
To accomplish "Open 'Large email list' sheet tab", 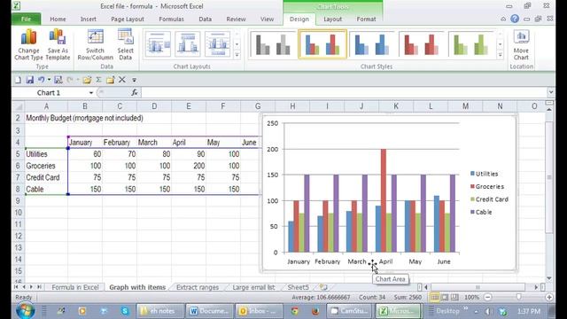I will pos(253,287).
